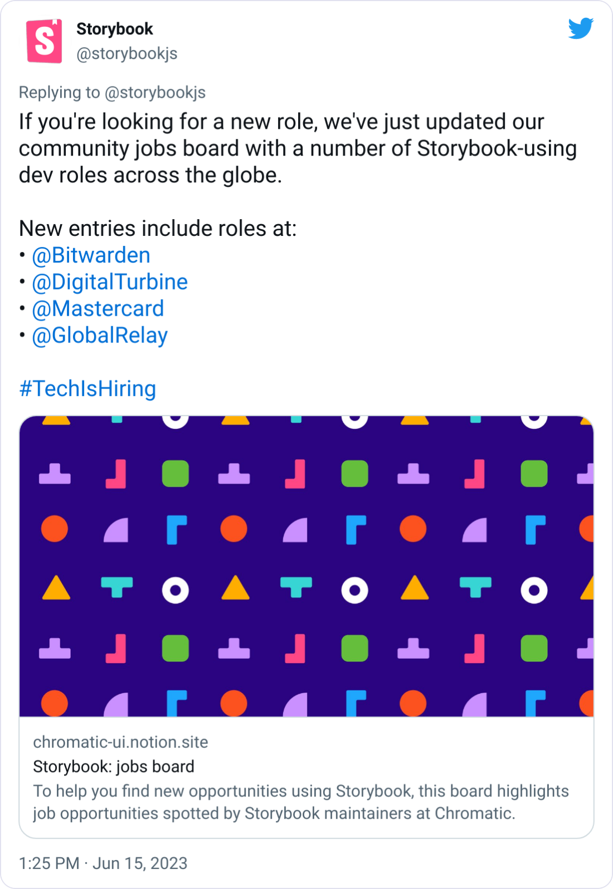The height and width of the screenshot is (889, 613).
Task: Click the @storybookjs username handle
Action: pyautogui.click(x=126, y=54)
